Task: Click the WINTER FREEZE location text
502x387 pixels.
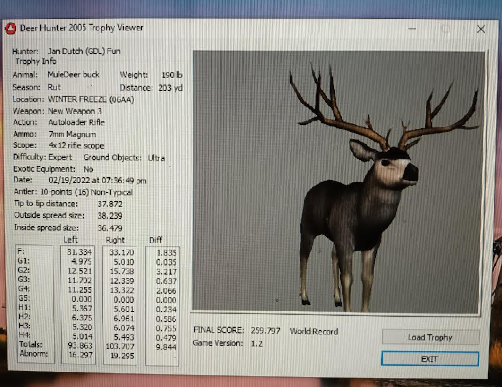Action: (x=89, y=99)
